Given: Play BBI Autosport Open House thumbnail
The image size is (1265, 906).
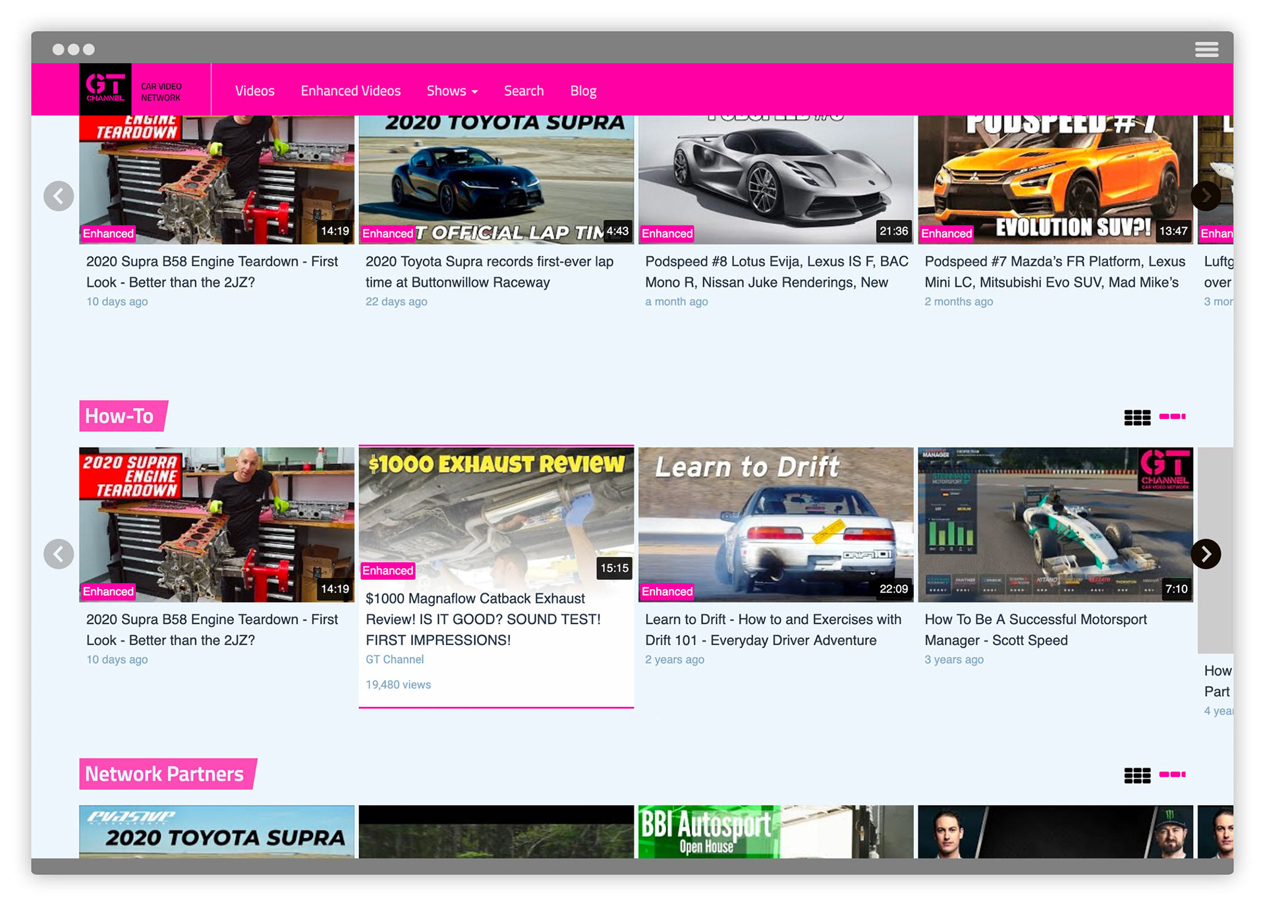Looking at the screenshot, I should (775, 832).
